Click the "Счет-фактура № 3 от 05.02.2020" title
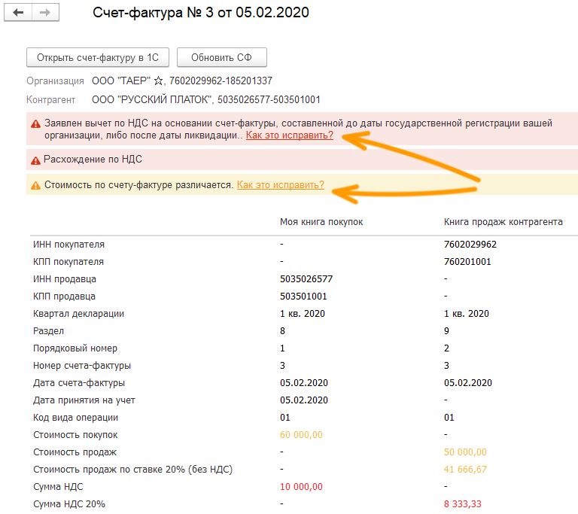The image size is (578, 514). [200, 13]
